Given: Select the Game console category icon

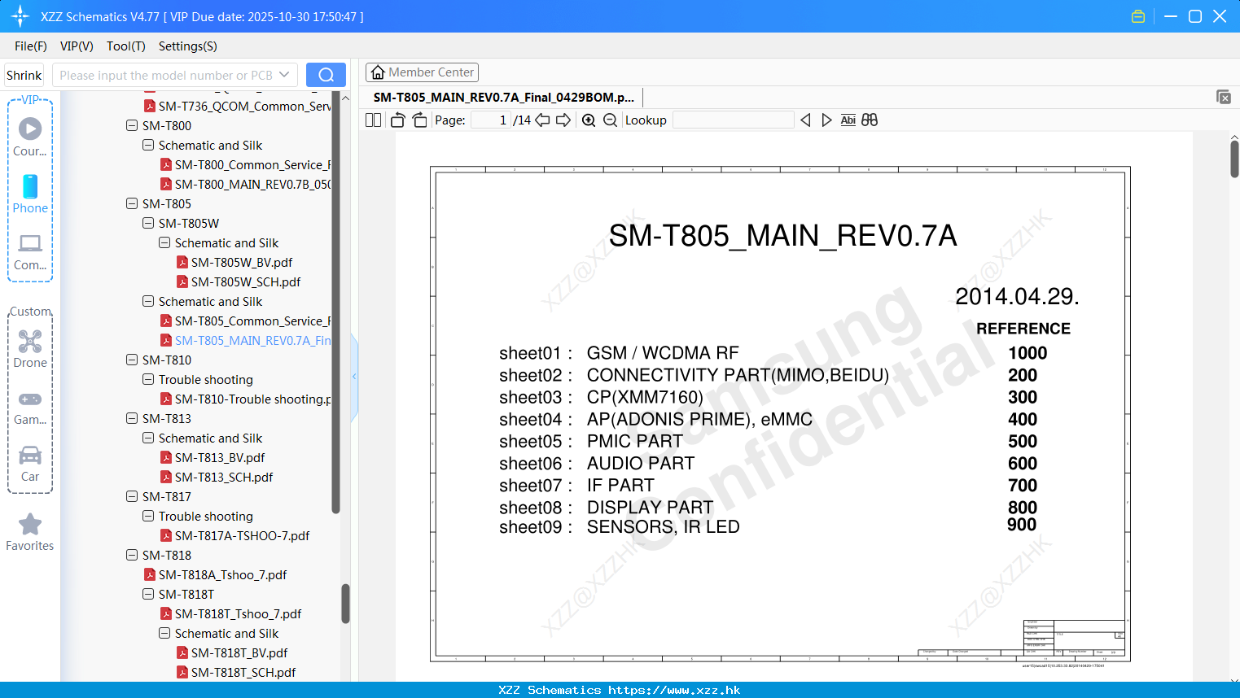Looking at the screenshot, I should click(30, 407).
